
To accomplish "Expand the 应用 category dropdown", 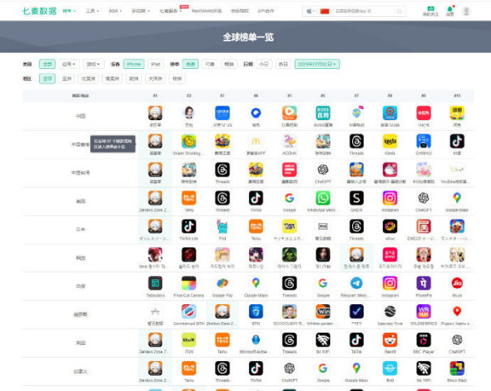I will tap(69, 64).
